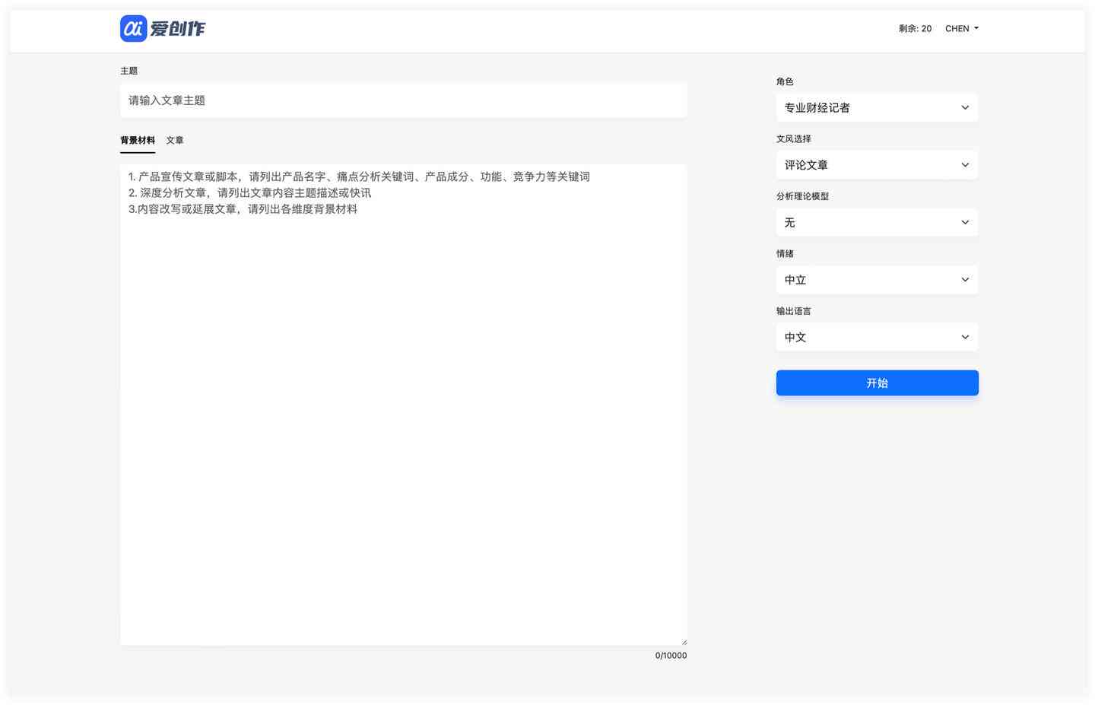Image resolution: width=1095 pixels, height=705 pixels.
Task: Click into the background material text area
Action: tap(403, 405)
